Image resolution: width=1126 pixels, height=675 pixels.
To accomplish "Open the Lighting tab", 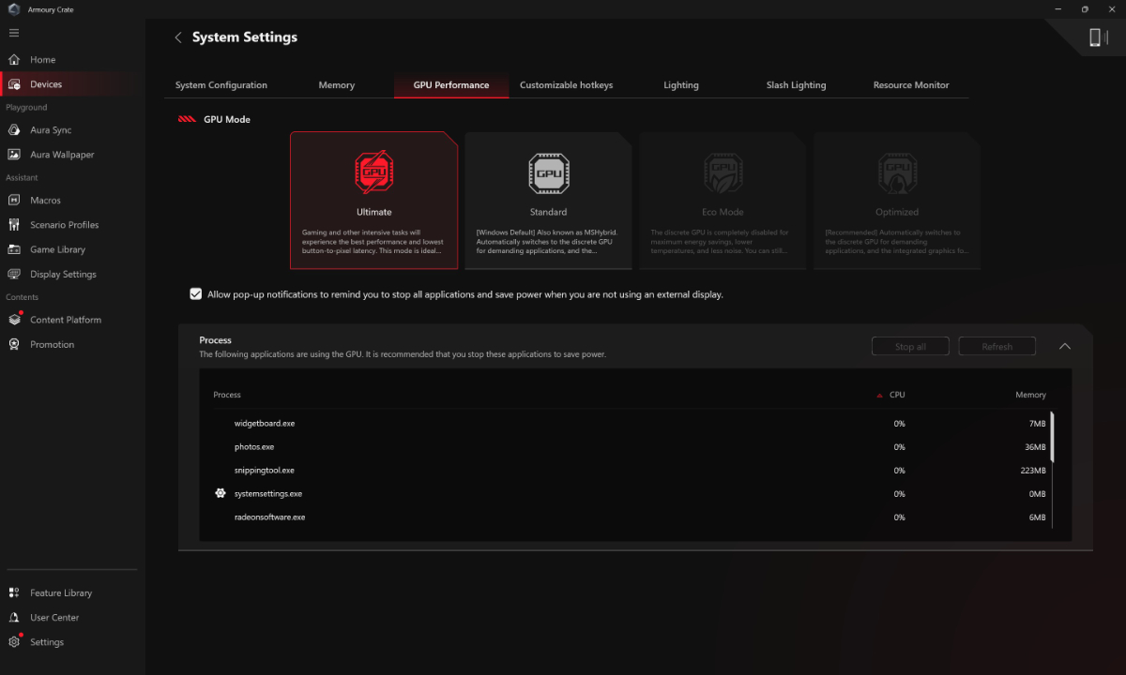I will [681, 85].
